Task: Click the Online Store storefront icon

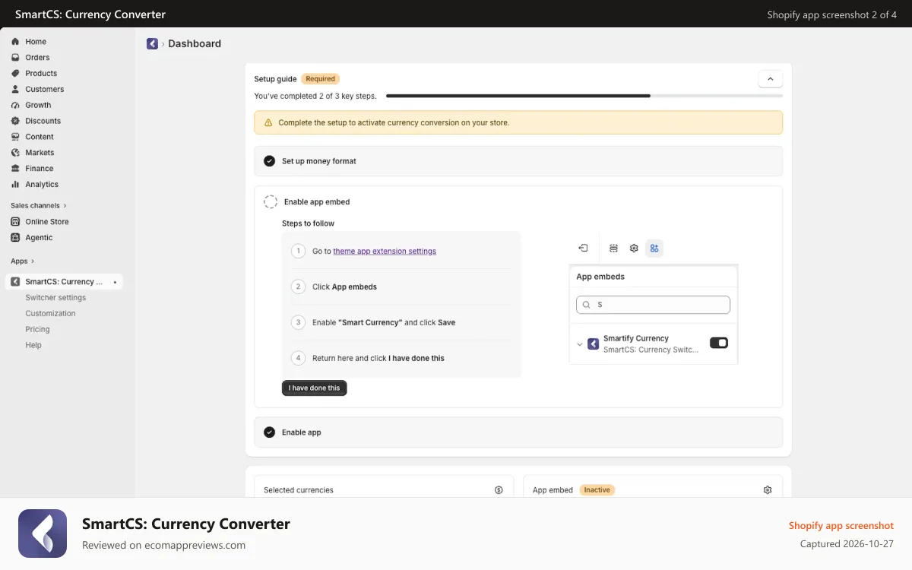Action: point(15,222)
